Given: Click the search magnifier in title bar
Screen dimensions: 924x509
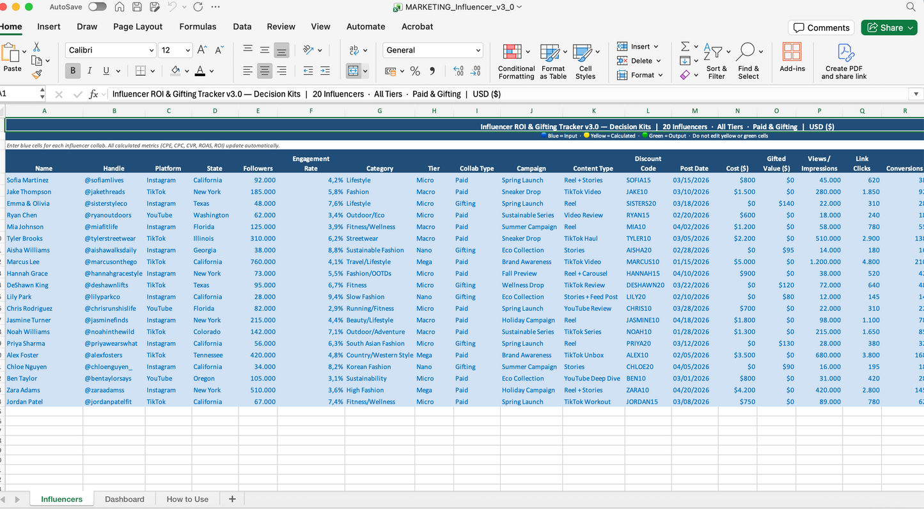Looking at the screenshot, I should coord(911,7).
